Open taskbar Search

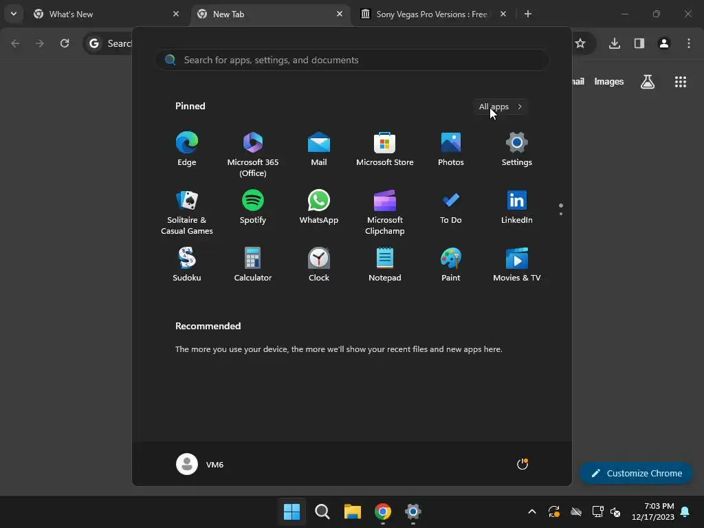[322, 511]
